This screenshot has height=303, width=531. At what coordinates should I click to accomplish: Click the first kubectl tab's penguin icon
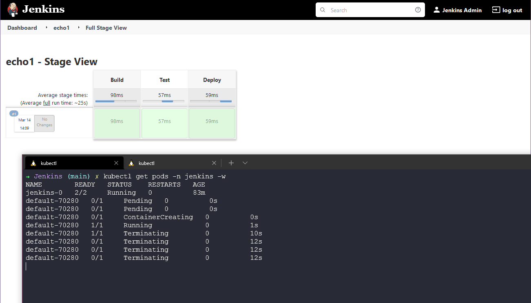click(33, 163)
